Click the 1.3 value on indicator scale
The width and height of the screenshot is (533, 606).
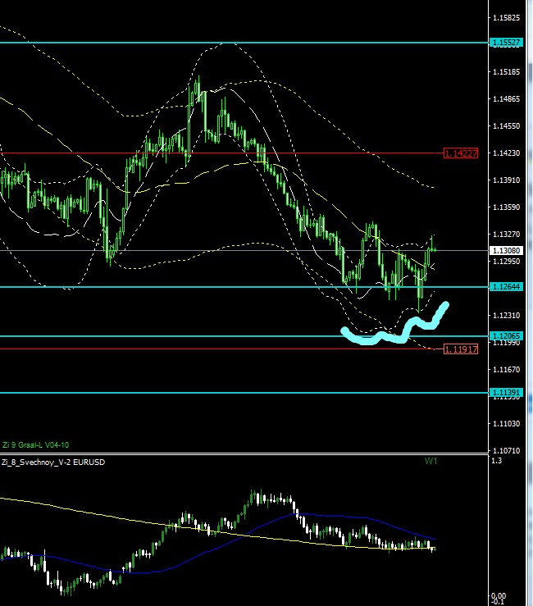(x=495, y=462)
